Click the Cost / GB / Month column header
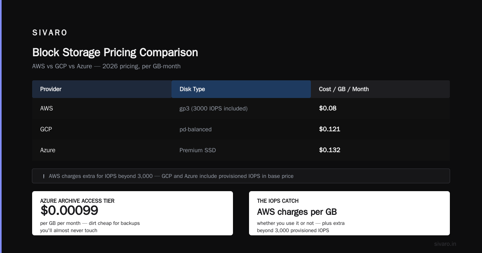This screenshot has width=482, height=253. [x=380, y=89]
